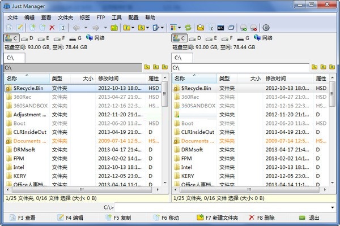Open settings via the gear icon
Image resolution: width=340 pixels, height=226 pixels.
[266, 28]
